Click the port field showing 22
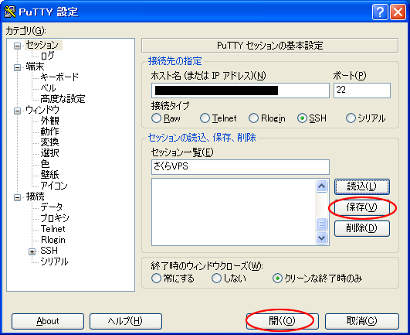Viewport: 410px width, 335px height. [362, 91]
